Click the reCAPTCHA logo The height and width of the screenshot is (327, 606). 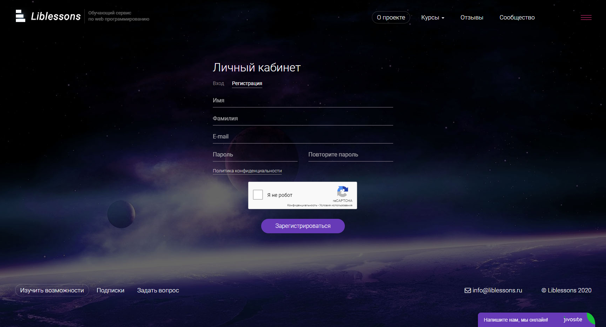(342, 192)
